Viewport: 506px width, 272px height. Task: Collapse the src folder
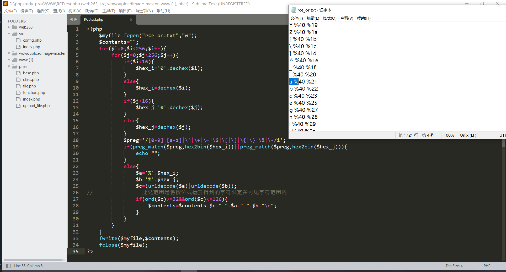click(x=9, y=34)
